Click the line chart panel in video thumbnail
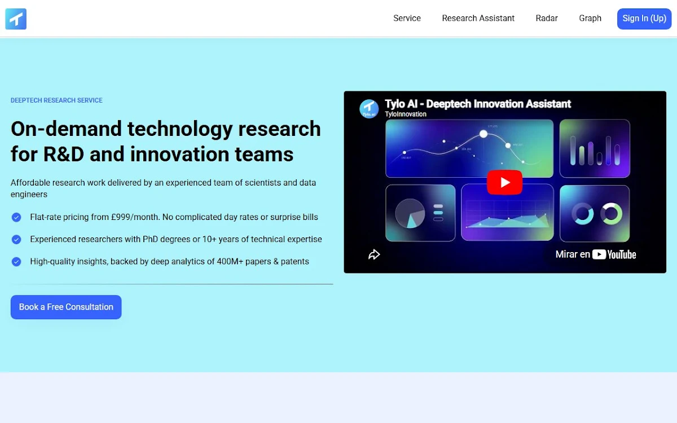 point(469,148)
